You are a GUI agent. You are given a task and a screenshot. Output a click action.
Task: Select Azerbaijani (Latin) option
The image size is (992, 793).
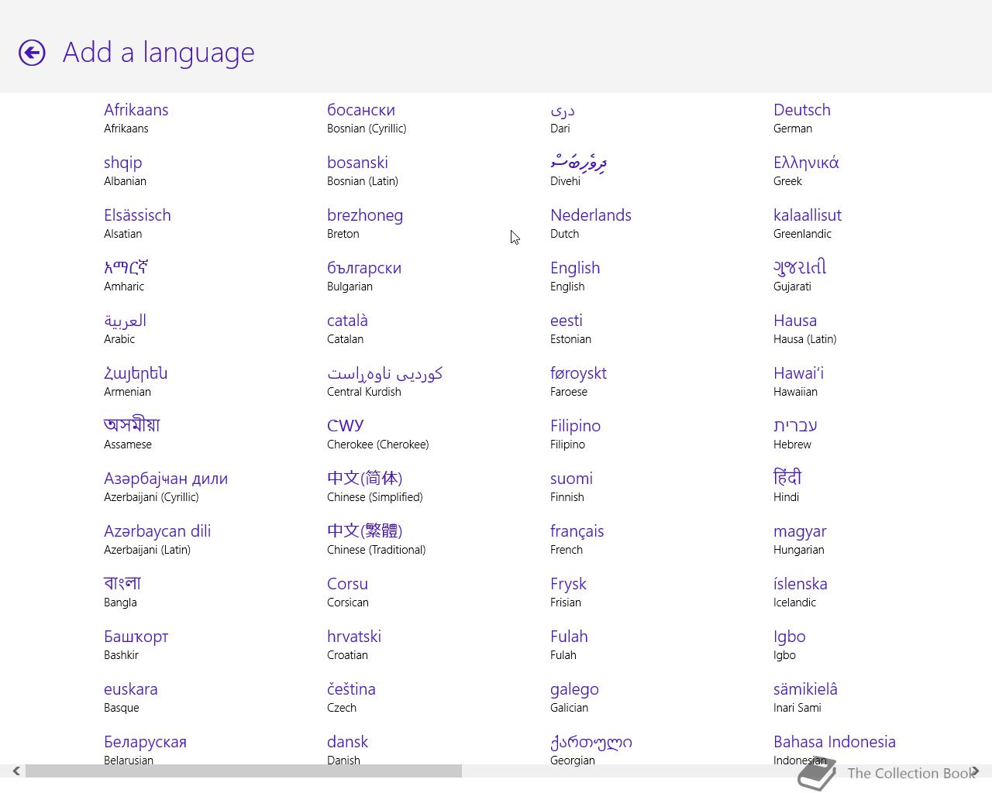click(x=157, y=540)
